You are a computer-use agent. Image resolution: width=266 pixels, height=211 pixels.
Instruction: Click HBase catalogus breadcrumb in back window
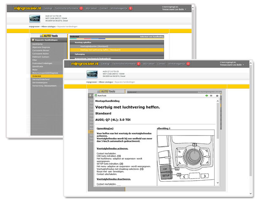49,27
